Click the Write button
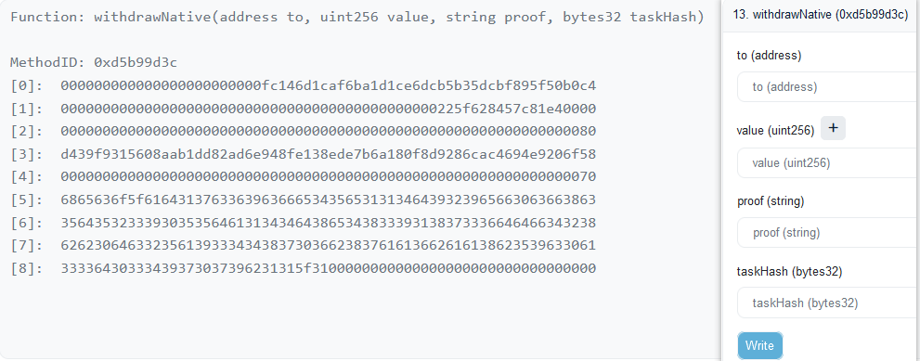This screenshot has height=361, width=920. [759, 346]
